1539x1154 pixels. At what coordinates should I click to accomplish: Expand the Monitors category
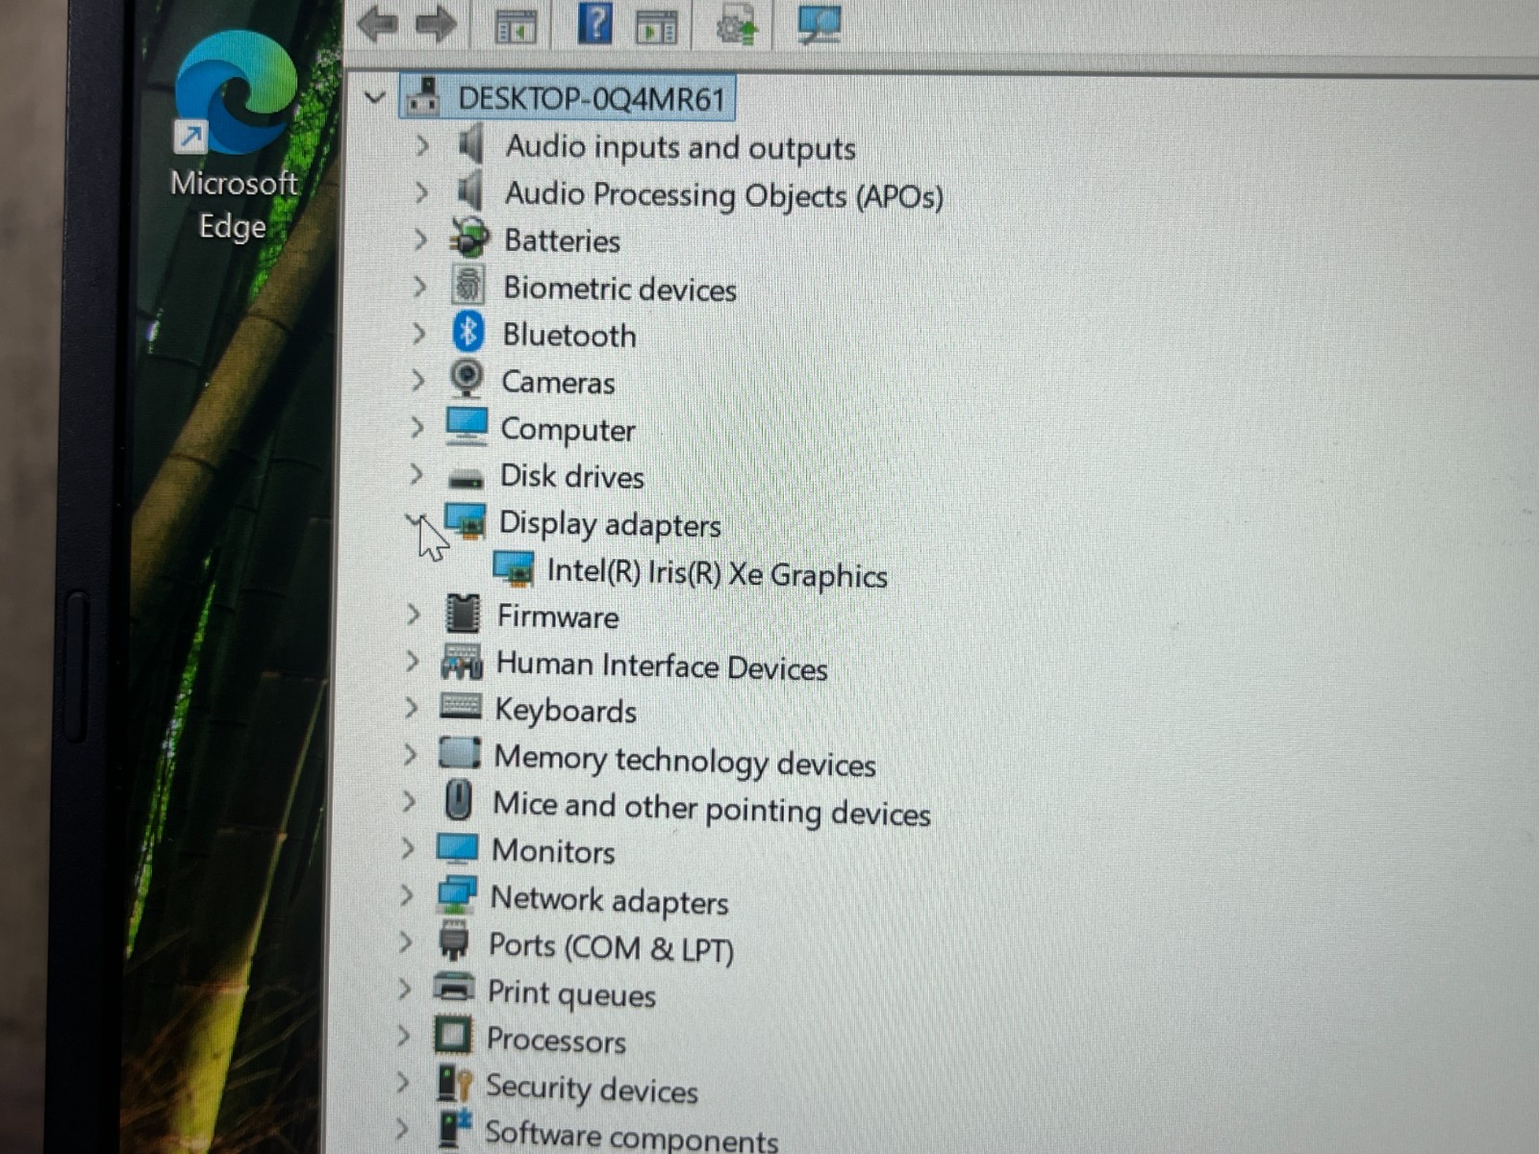coord(408,847)
